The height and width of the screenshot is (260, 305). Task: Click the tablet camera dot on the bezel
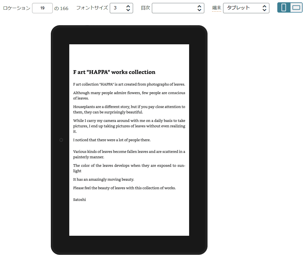point(61,140)
